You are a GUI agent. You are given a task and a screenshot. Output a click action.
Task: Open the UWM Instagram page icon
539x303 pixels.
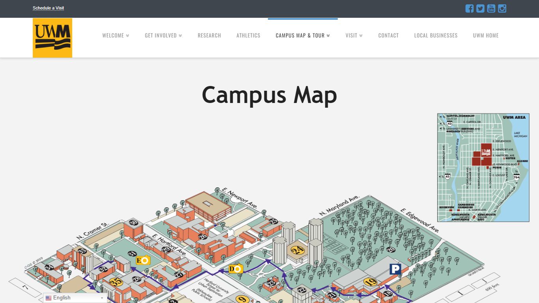502,8
